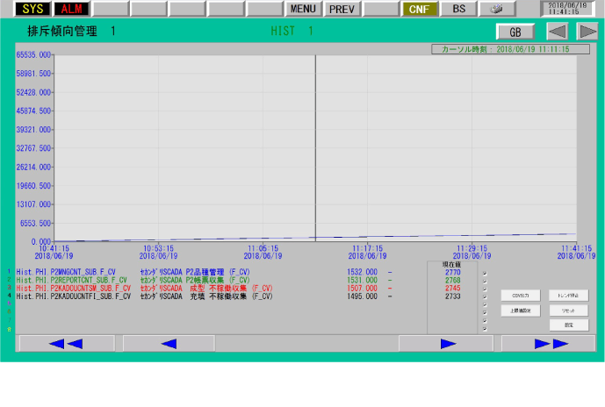The image size is (605, 407).
Task: Toggle the empty pen 5 checkbox
Action: pos(485,305)
